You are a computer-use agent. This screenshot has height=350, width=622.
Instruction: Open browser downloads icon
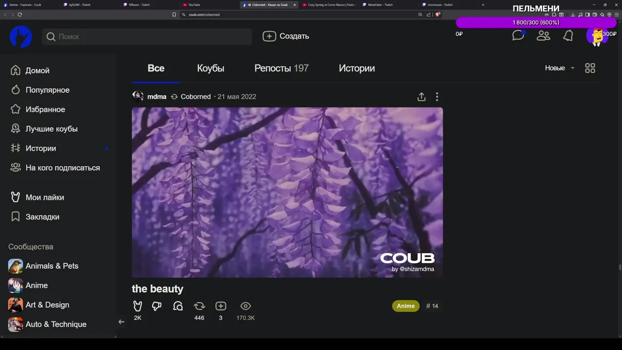point(573,15)
